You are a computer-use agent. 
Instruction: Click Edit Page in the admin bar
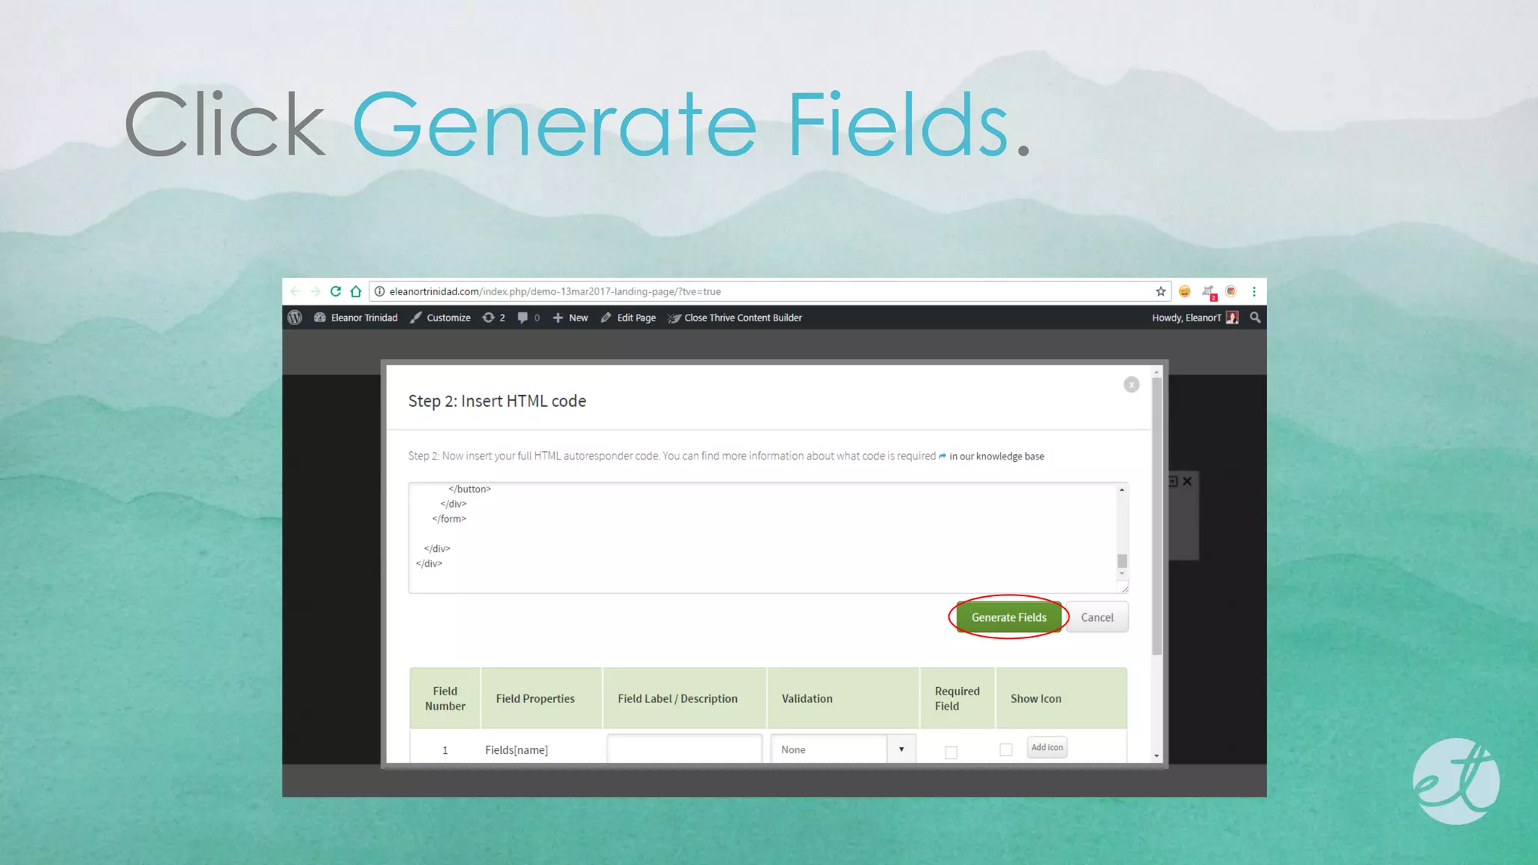coord(629,318)
